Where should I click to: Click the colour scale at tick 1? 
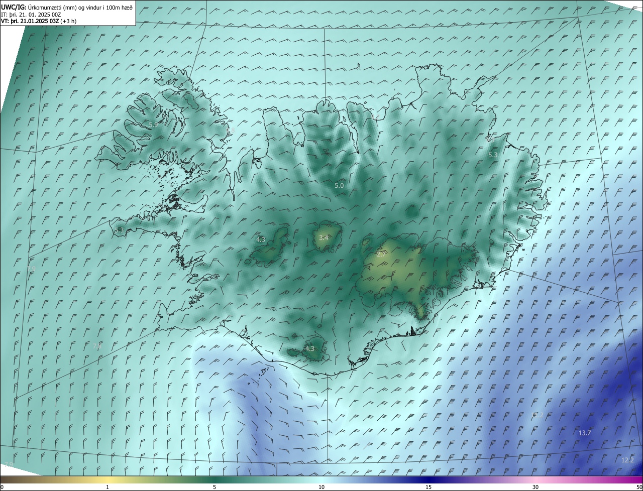pos(108,487)
